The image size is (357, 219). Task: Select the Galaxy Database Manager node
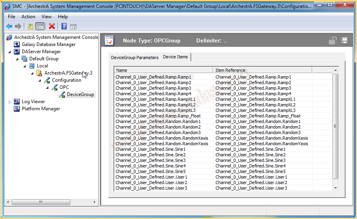pyautogui.click(x=48, y=44)
